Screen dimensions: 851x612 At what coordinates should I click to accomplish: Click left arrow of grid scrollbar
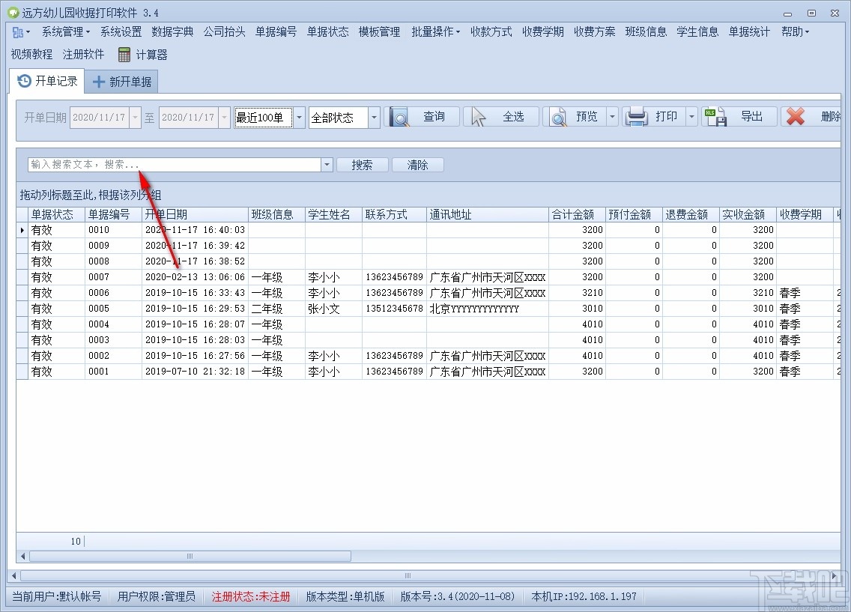click(x=22, y=556)
